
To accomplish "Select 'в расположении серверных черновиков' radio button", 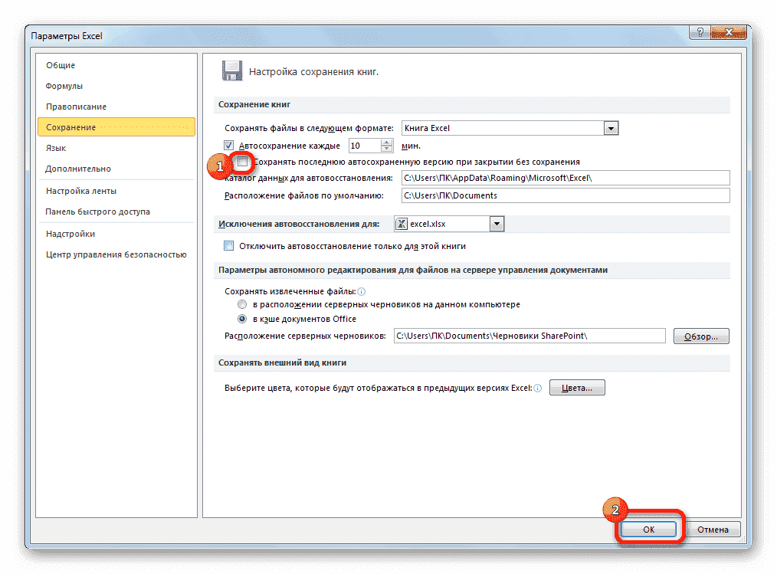I will tap(242, 304).
